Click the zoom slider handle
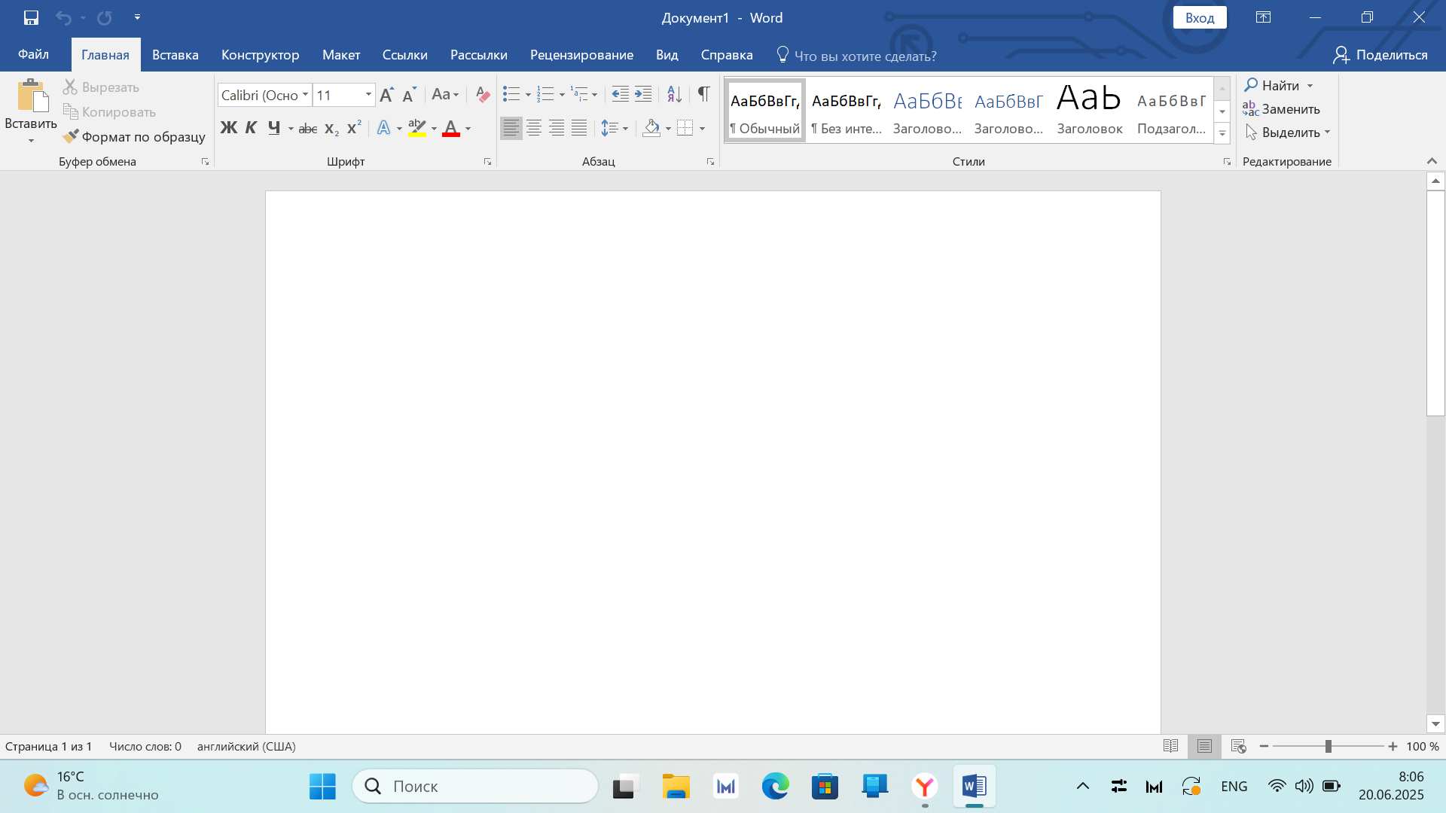The height and width of the screenshot is (813, 1446). (x=1328, y=746)
